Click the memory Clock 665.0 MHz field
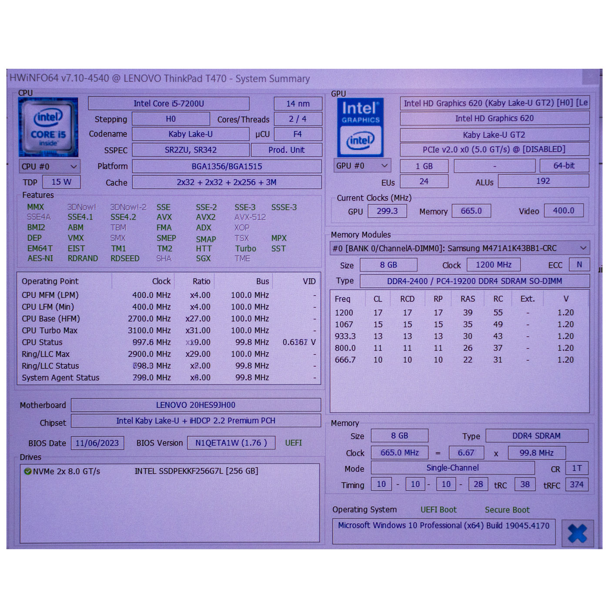609x609 pixels. coord(399,453)
